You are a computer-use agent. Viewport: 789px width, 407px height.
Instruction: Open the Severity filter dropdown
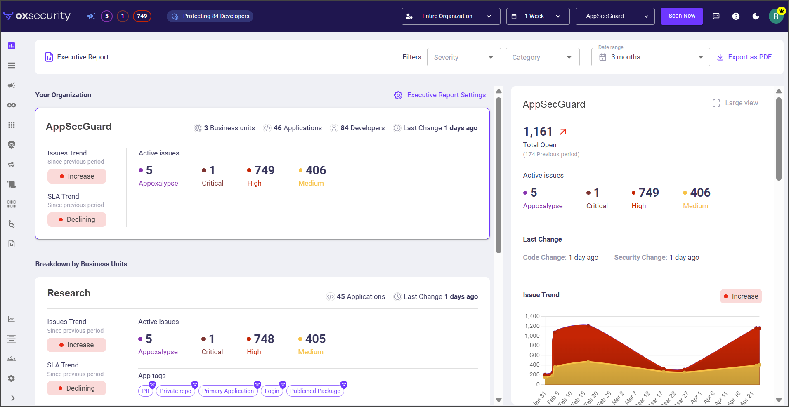tap(464, 57)
